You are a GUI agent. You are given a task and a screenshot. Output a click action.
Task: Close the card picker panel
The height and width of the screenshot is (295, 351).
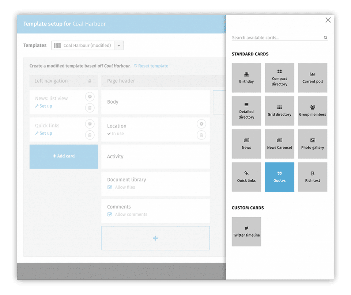point(328,20)
